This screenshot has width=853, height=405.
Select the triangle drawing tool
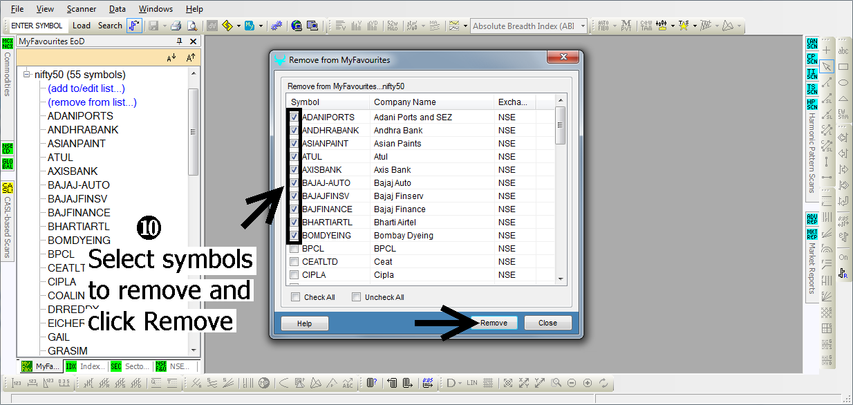843,98
